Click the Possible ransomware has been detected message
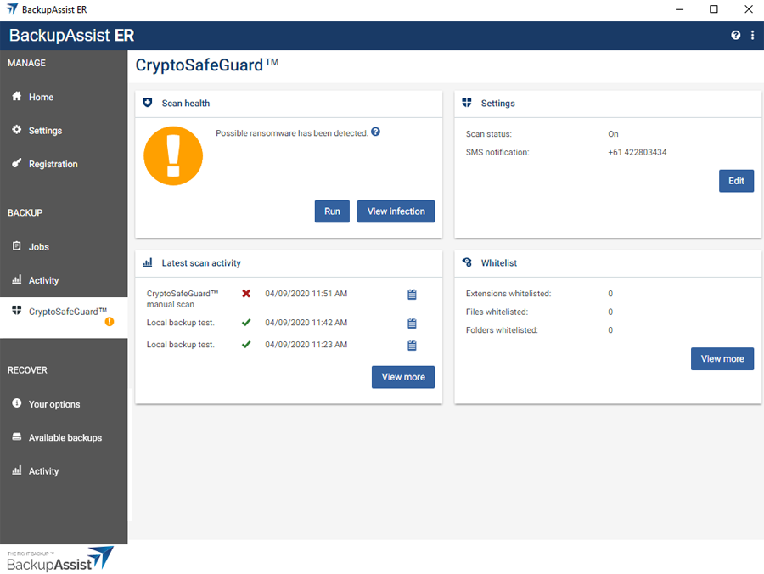This screenshot has width=764, height=574. (x=292, y=133)
